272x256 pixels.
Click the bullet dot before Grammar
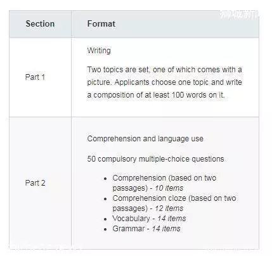pyautogui.click(x=105, y=229)
